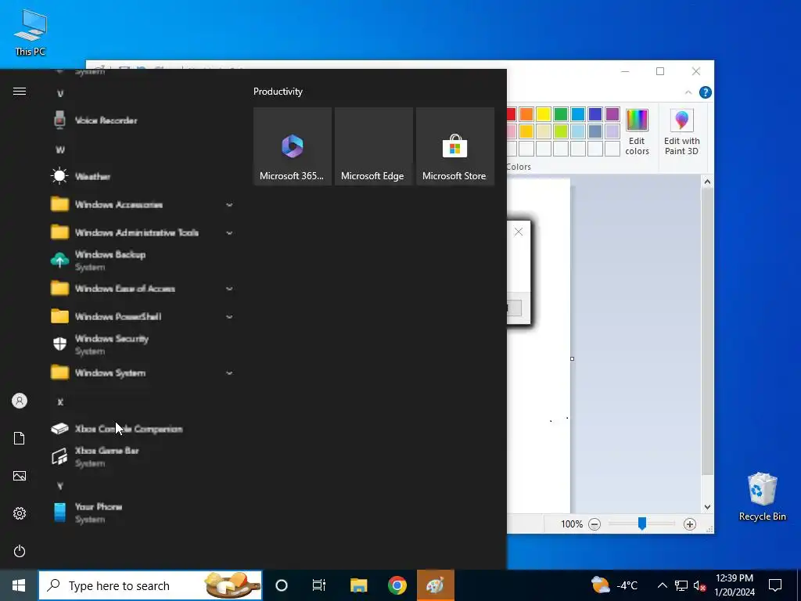801x601 pixels.
Task: Open File Explorer from taskbar
Action: 358,585
